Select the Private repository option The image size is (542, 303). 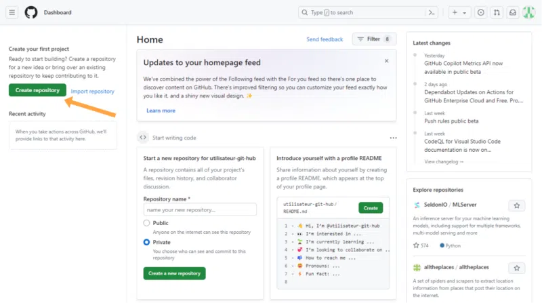click(146, 242)
